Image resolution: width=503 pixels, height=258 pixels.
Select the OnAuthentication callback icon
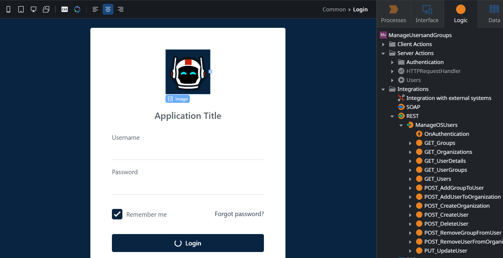pyautogui.click(x=419, y=134)
